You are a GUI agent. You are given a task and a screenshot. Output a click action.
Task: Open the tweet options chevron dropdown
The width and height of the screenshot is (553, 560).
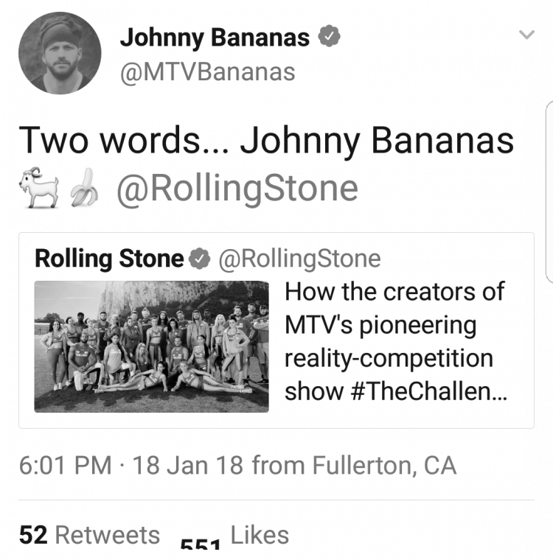tap(526, 35)
